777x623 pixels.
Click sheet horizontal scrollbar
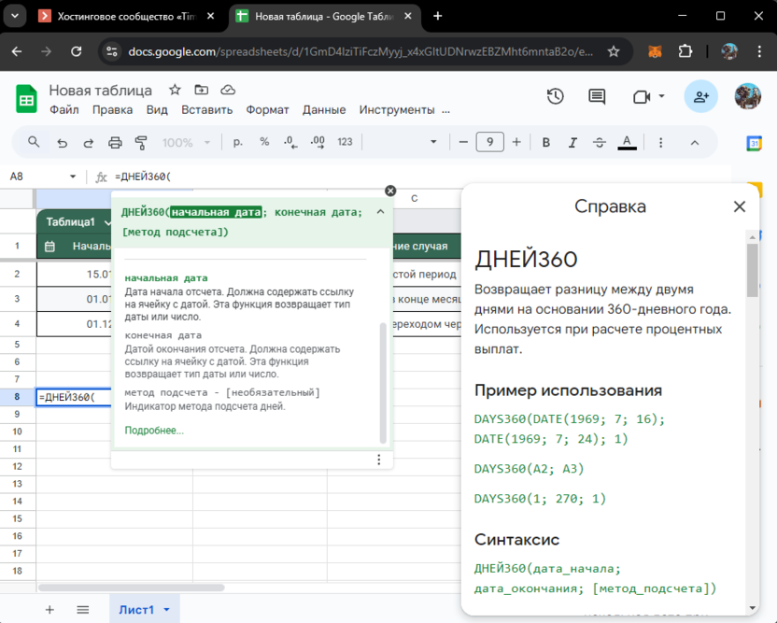click(132, 588)
